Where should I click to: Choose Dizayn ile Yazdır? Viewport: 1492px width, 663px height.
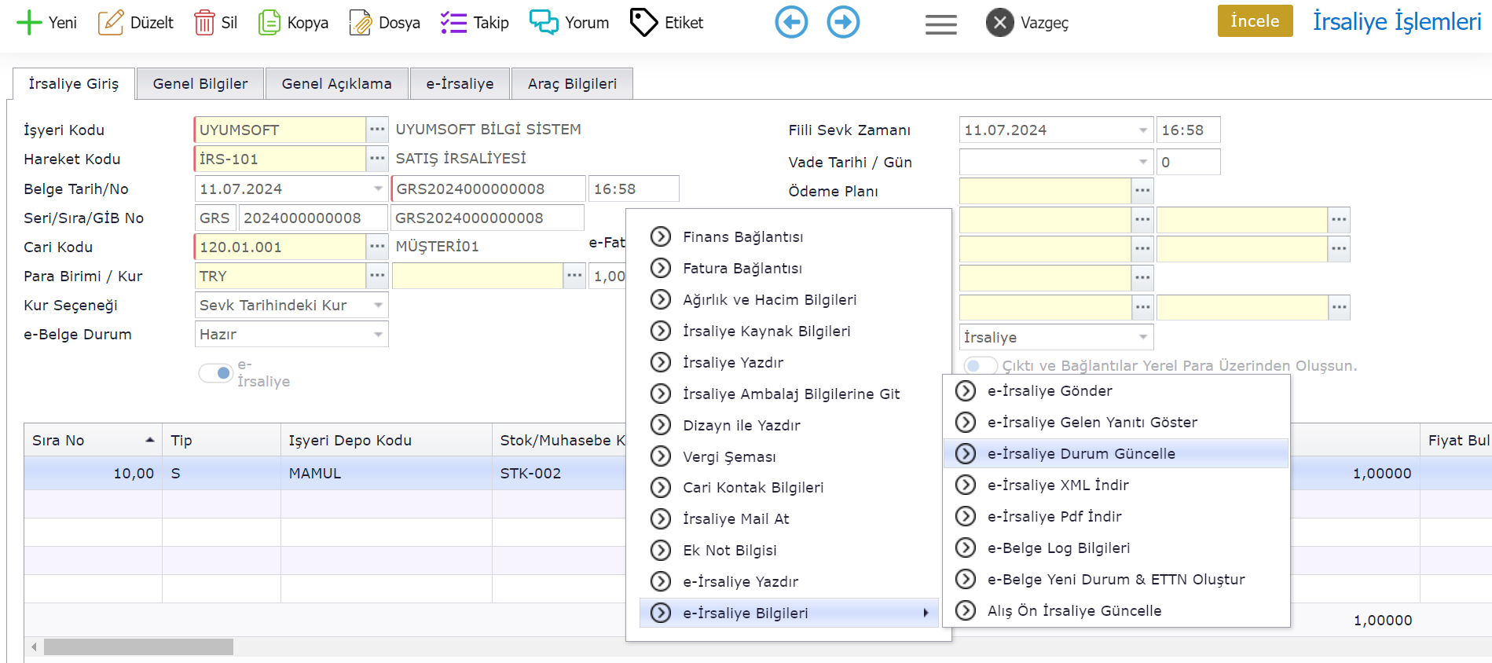(x=789, y=425)
